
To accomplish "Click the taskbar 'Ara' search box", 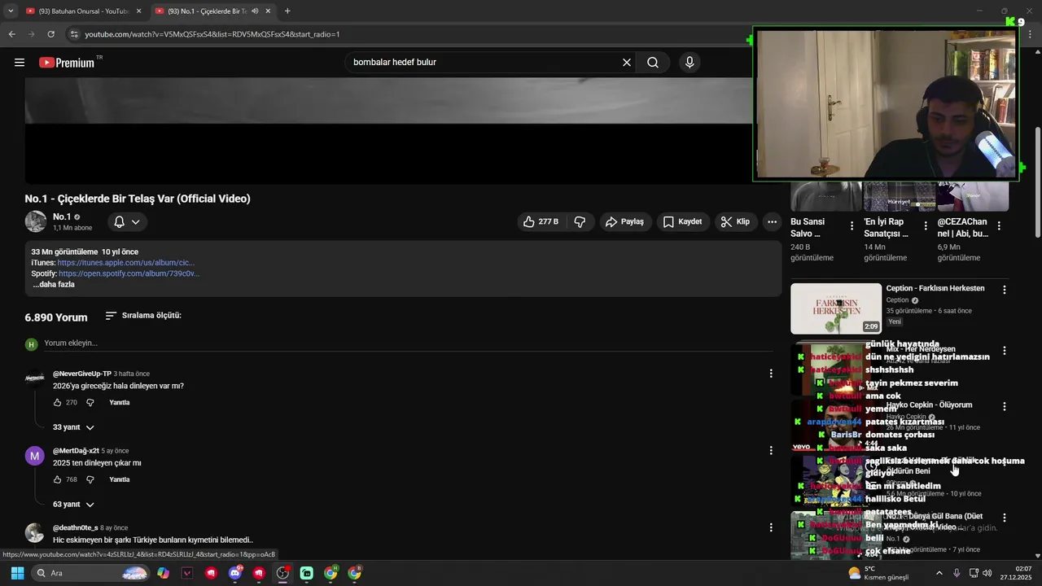I will click(x=91, y=573).
